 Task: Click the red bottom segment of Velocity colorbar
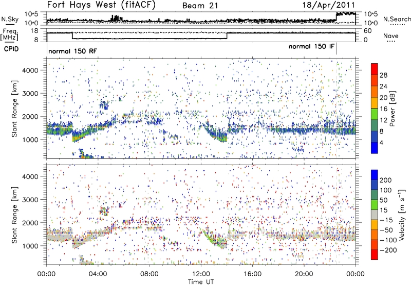tap(375, 255)
